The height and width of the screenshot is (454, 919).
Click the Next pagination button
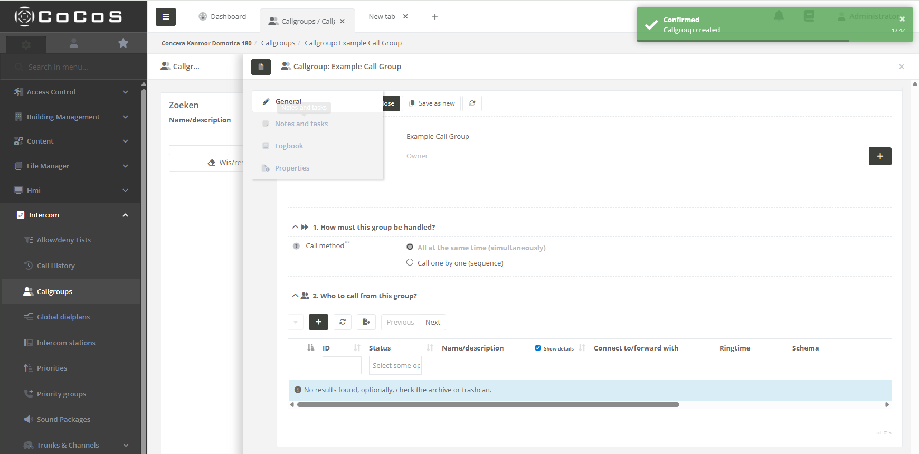432,322
